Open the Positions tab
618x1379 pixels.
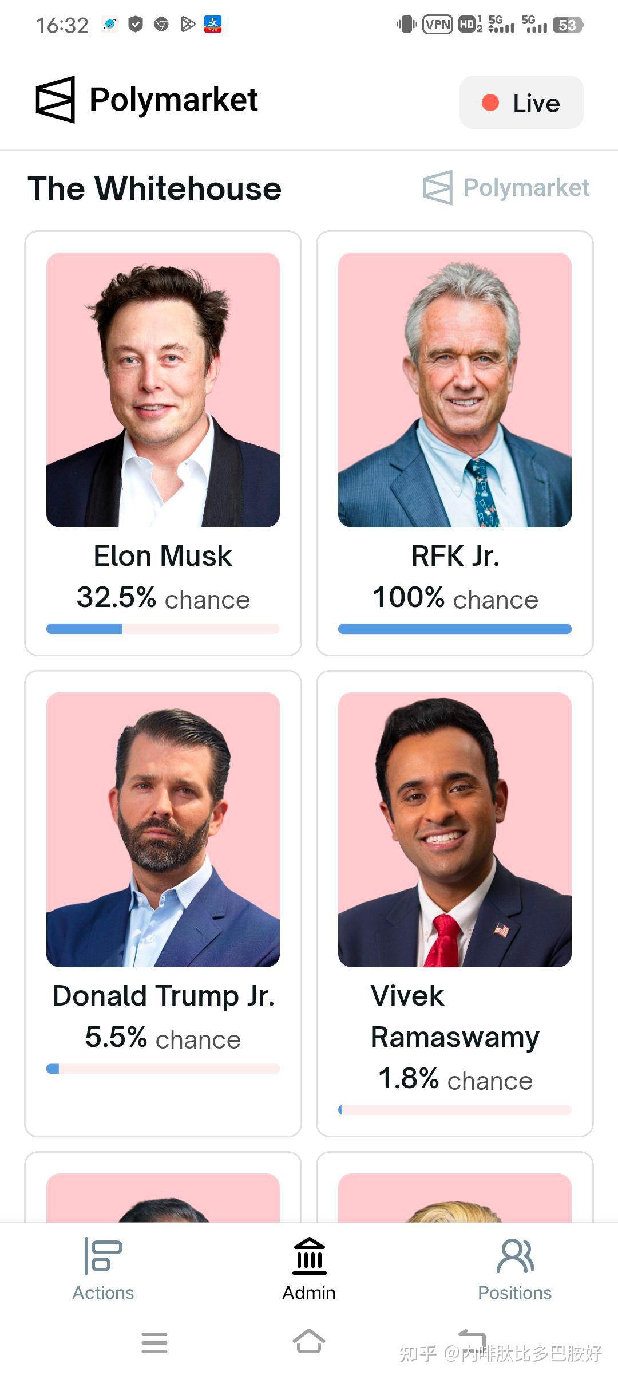514,1268
